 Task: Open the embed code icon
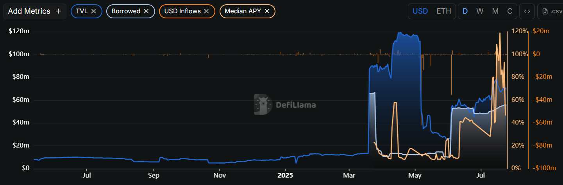(x=527, y=11)
